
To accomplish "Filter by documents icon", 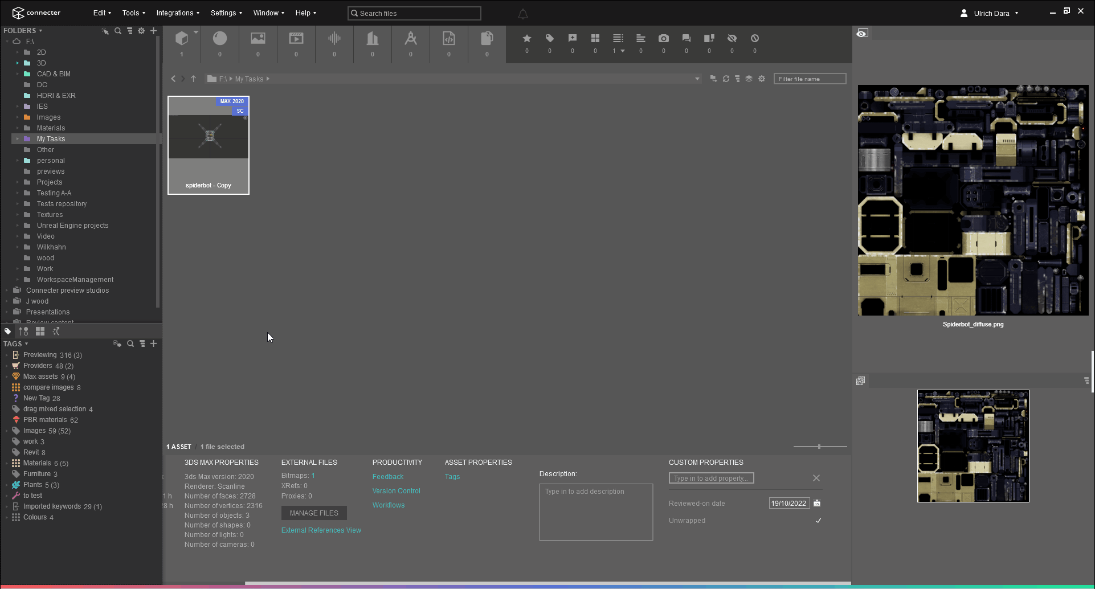I will click(x=487, y=38).
